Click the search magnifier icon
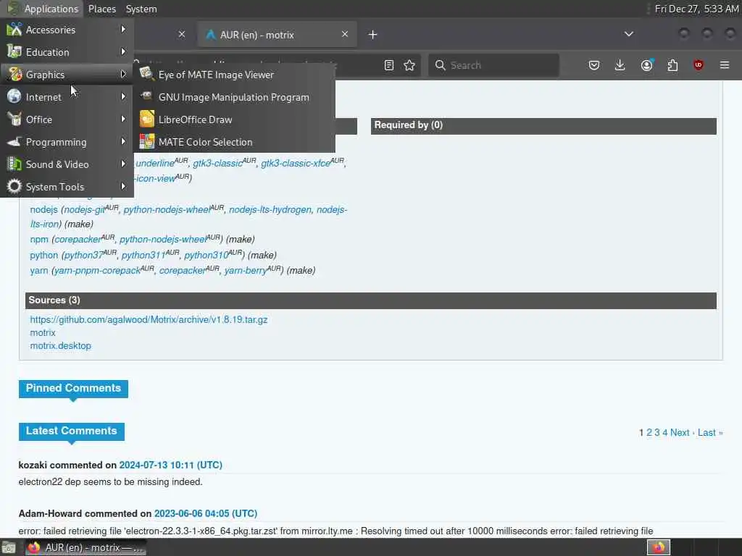This screenshot has width=742, height=556. click(441, 65)
